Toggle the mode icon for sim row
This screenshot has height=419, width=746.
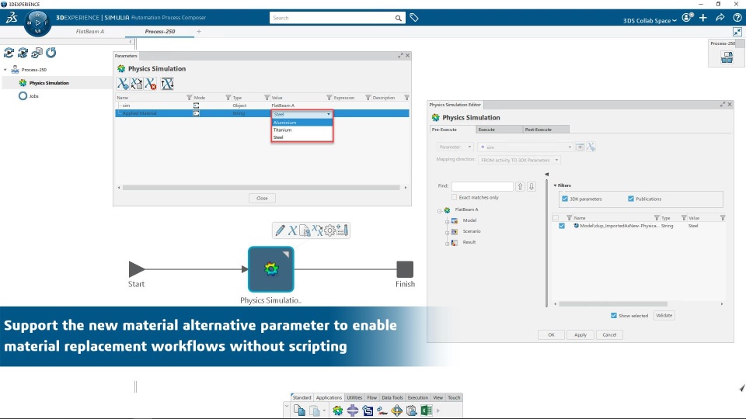[196, 106]
